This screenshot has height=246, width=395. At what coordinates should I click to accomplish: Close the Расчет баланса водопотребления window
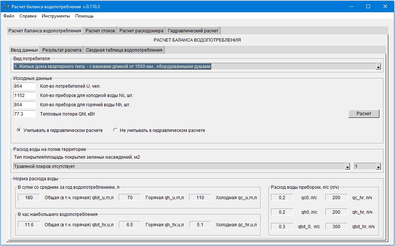[385, 6]
